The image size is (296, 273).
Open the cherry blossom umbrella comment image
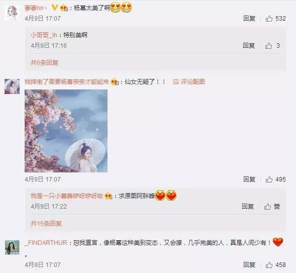click(66, 131)
